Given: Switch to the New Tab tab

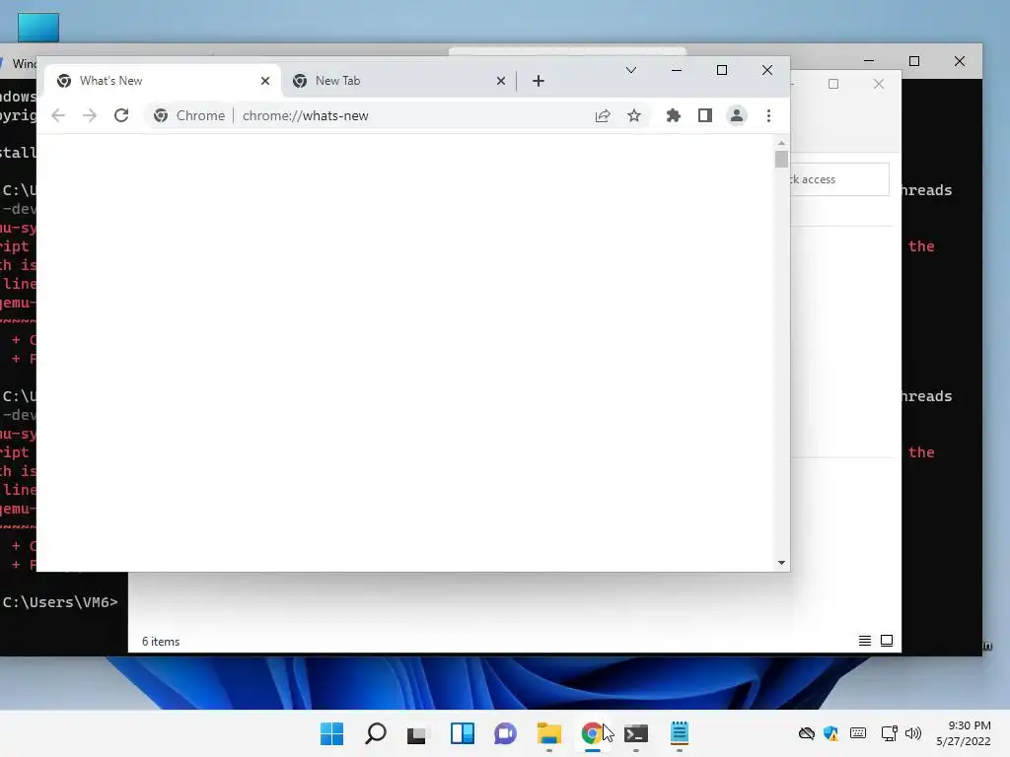Looking at the screenshot, I should pyautogui.click(x=398, y=81).
